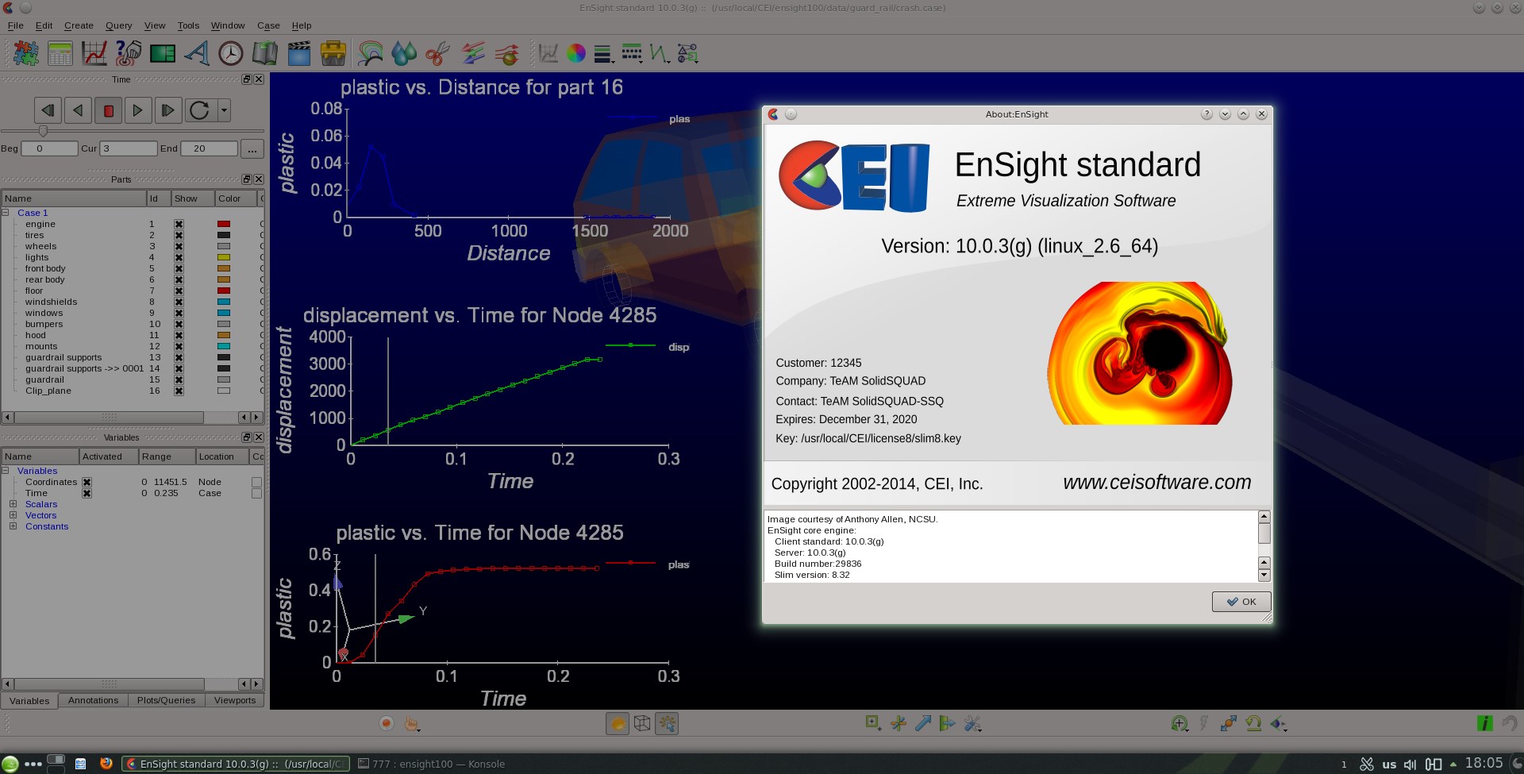Click the scissors clip tool icon
The width and height of the screenshot is (1524, 774).
pos(437,54)
